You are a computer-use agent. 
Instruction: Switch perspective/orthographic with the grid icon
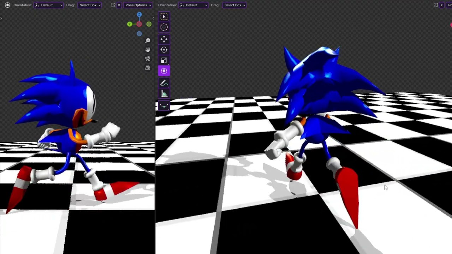pyautogui.click(x=148, y=68)
